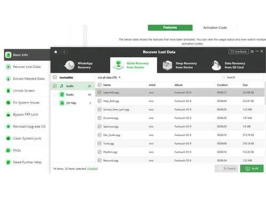Switch to the Activation Code tab
This screenshot has height=199, width=266.
pyautogui.click(x=215, y=28)
